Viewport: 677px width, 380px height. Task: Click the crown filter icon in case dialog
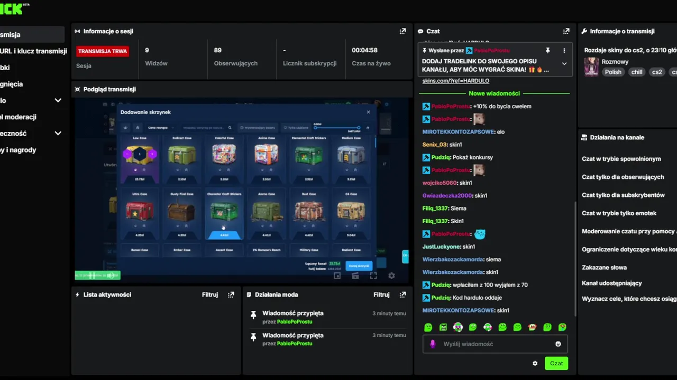click(126, 128)
